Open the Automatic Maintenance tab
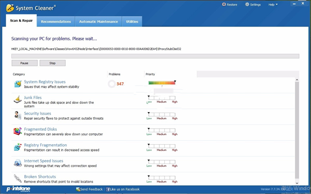Image resolution: width=311 pixels, height=194 pixels. 98,21
